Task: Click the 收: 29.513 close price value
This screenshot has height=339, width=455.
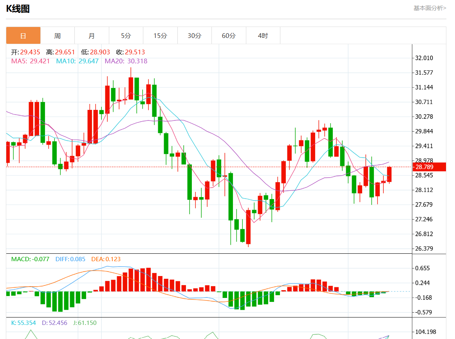Action: (130, 52)
